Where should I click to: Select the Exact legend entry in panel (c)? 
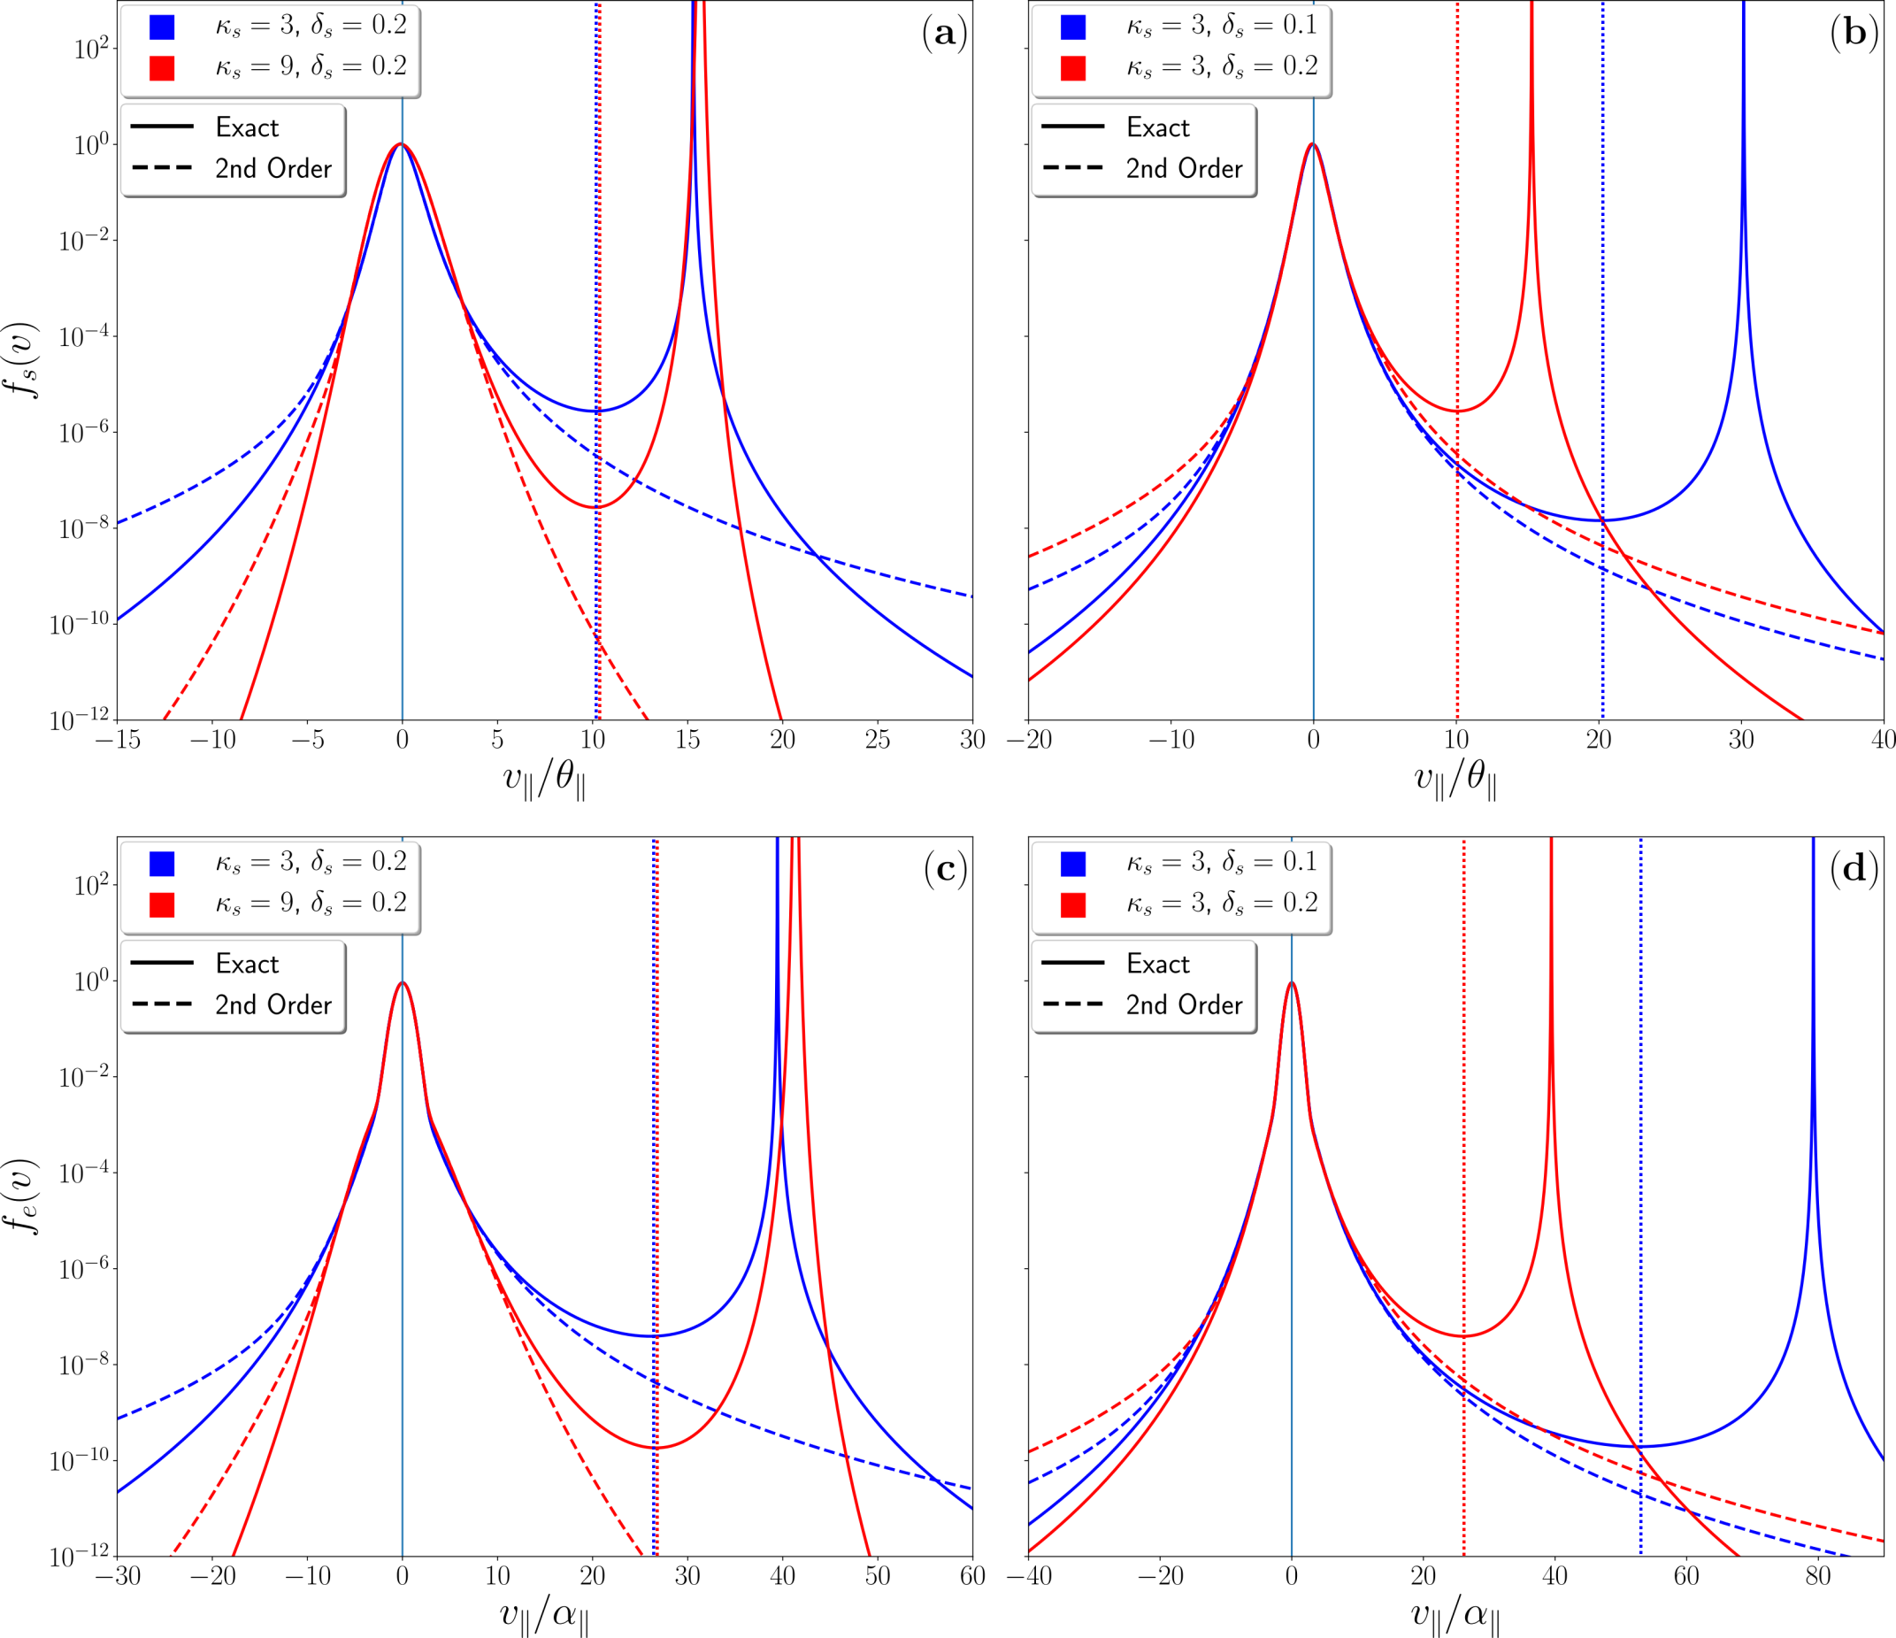(x=246, y=964)
